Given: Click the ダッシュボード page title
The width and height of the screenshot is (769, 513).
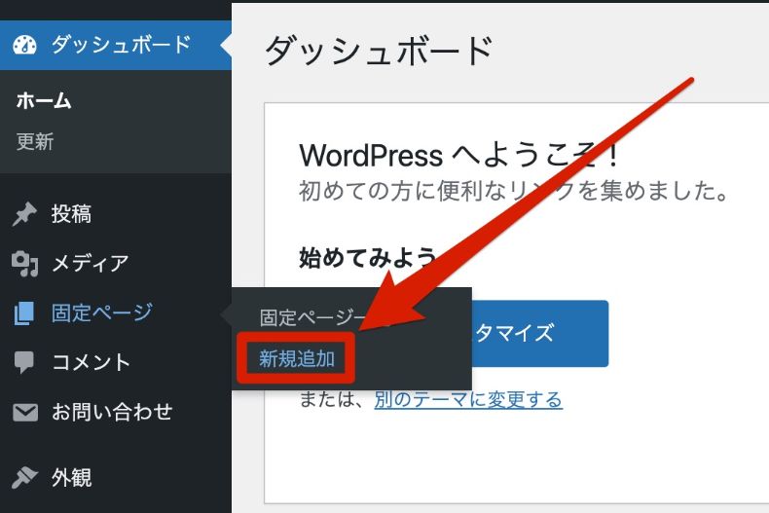Looking at the screenshot, I should click(379, 51).
